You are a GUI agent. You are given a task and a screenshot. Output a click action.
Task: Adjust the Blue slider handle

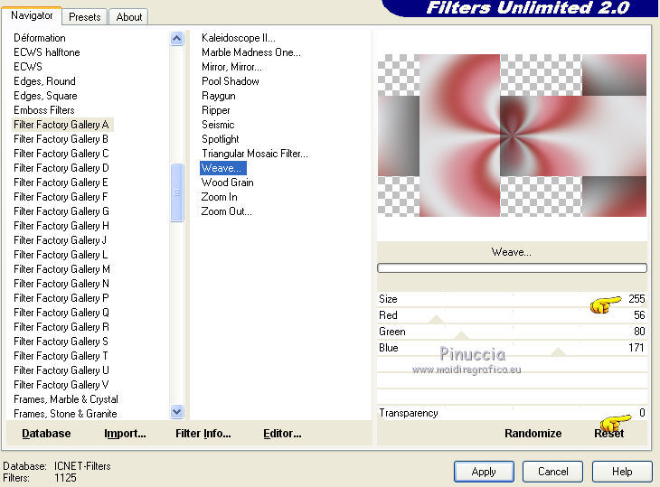pyautogui.click(x=558, y=351)
